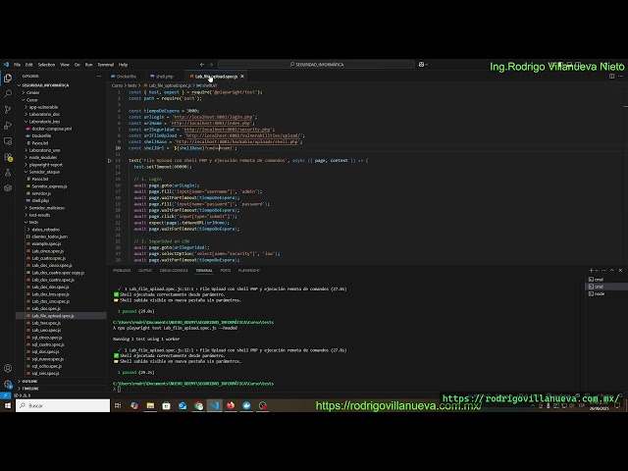
Task: Click the errors and warnings status indicator
Action: pyautogui.click(x=23, y=395)
